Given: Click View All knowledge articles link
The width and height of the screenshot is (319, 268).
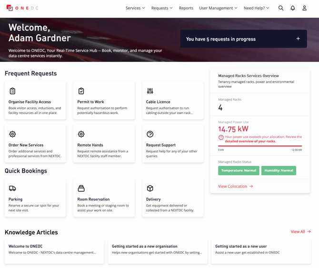Looking at the screenshot, I should pos(300,232).
